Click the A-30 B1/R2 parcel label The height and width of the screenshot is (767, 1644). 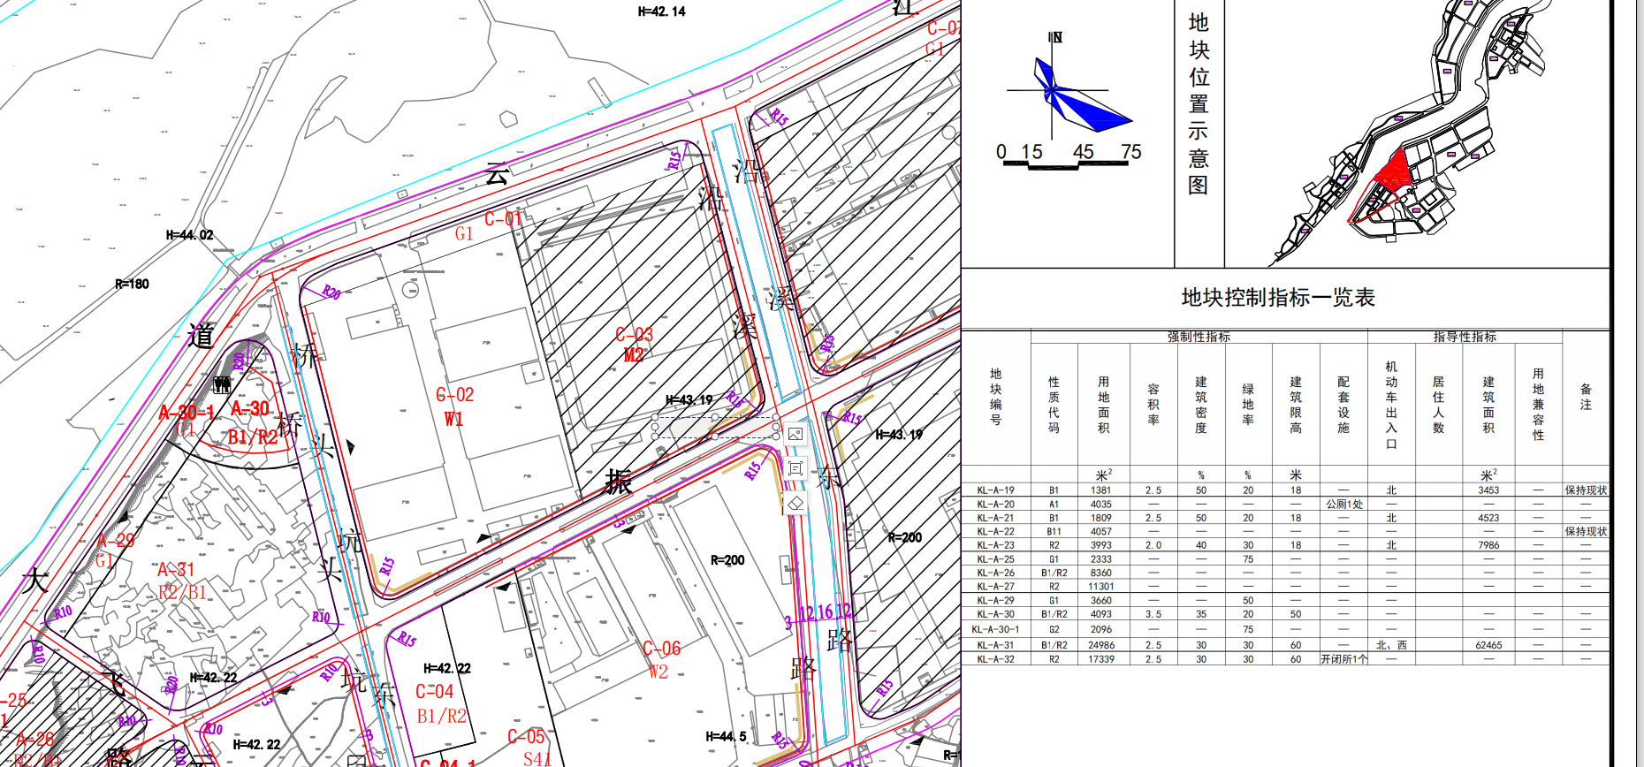tap(251, 422)
